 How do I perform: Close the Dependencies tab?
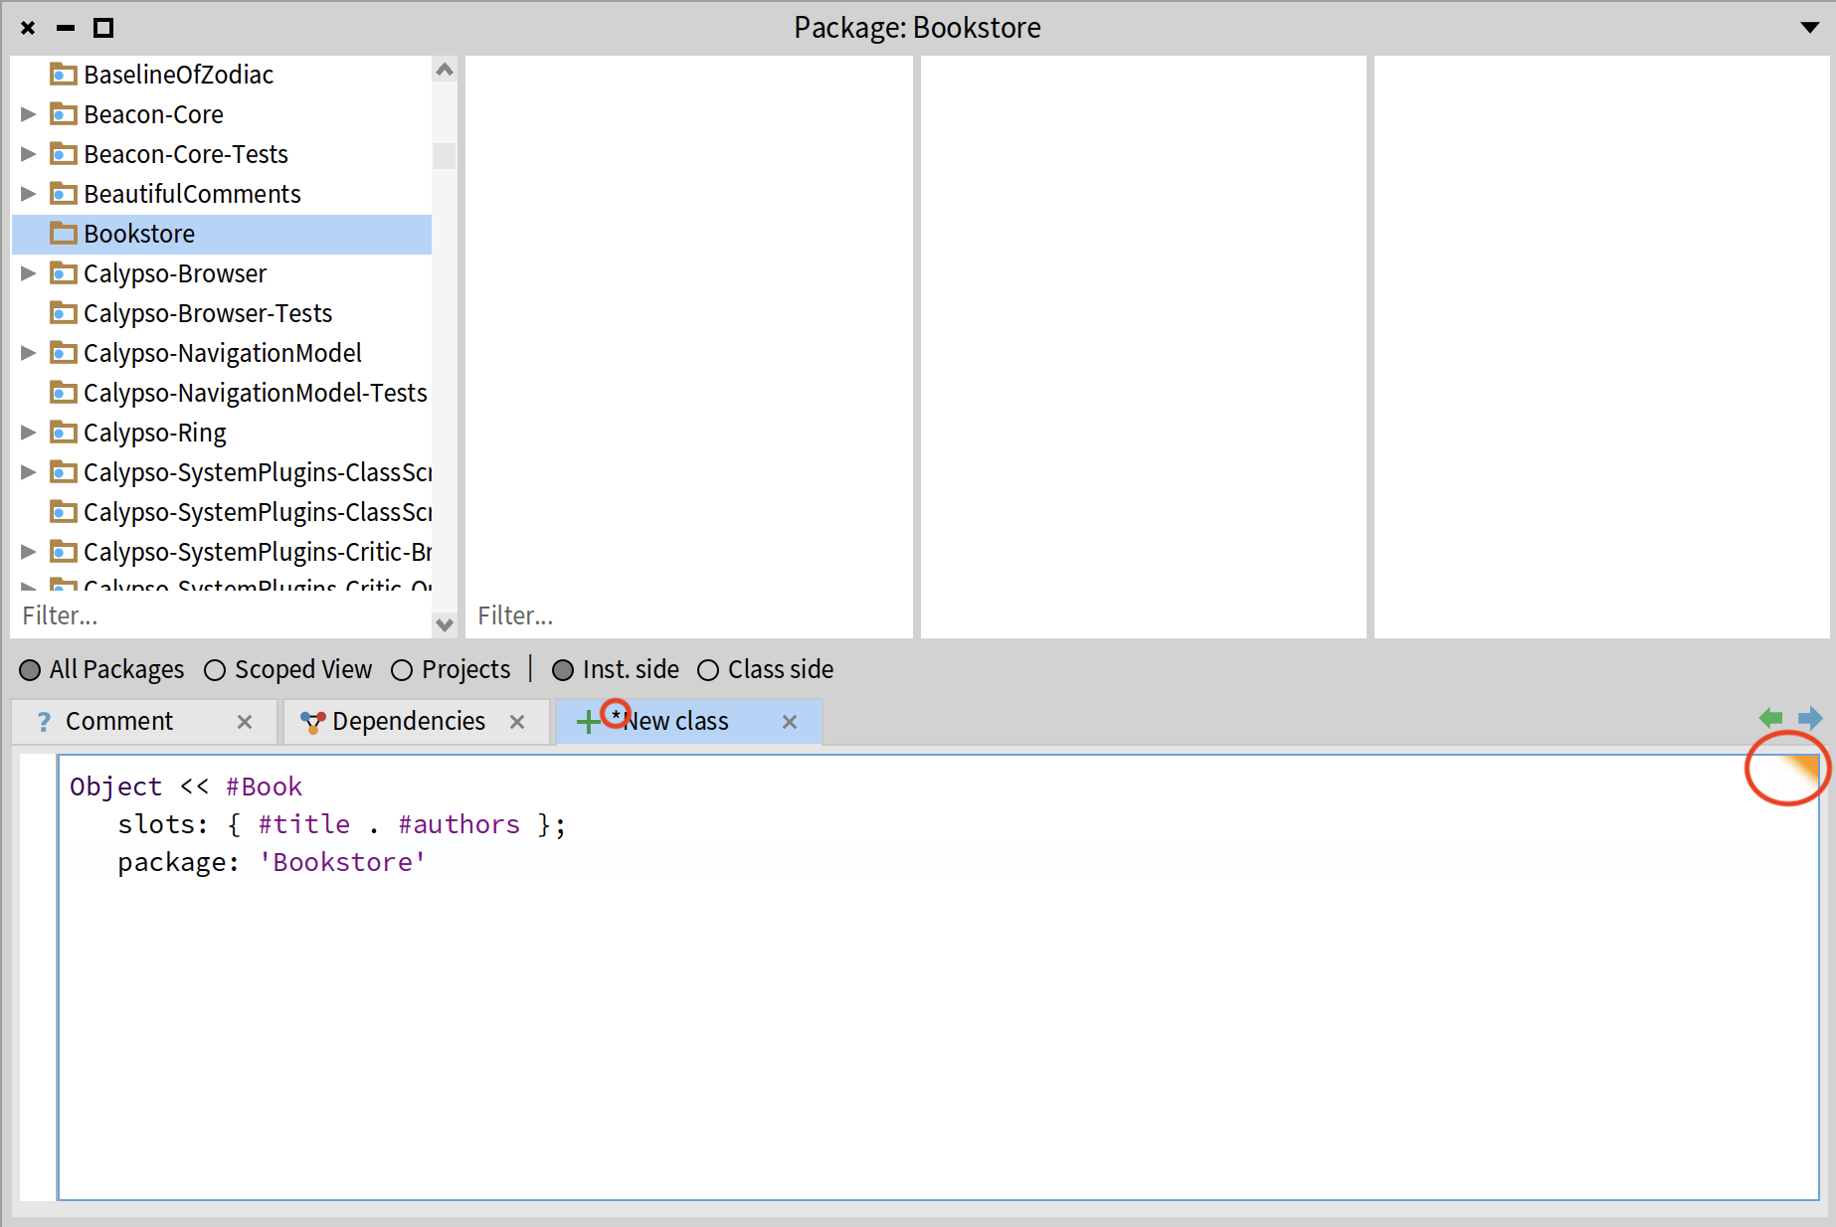pyautogui.click(x=517, y=722)
